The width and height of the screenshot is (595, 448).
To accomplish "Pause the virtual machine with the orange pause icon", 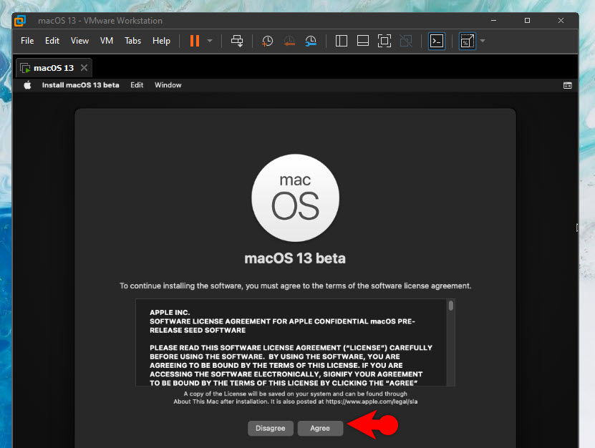I will click(195, 41).
